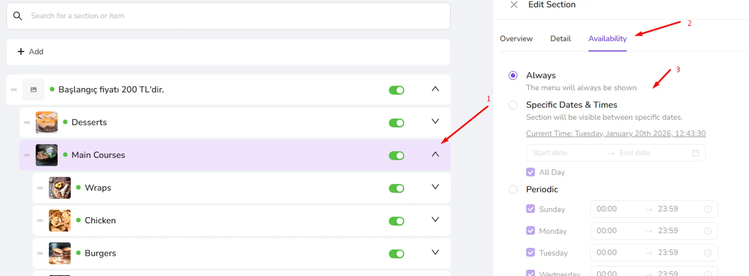Expand the Desserts section chevron
Image resolution: width=749 pixels, height=276 pixels.
coord(435,121)
